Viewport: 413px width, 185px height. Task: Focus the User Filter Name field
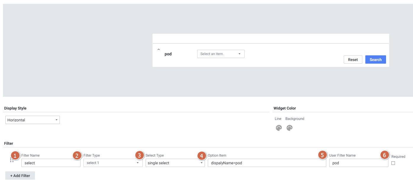tap(359, 163)
